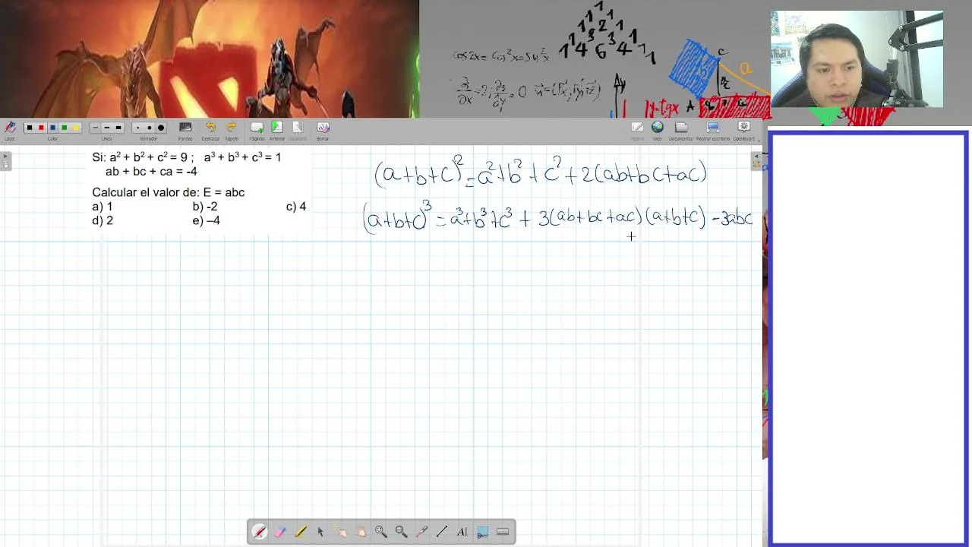Click the text 'ab + bc + ca = -4'
Viewport: 972px width, 547px height.
pos(151,172)
